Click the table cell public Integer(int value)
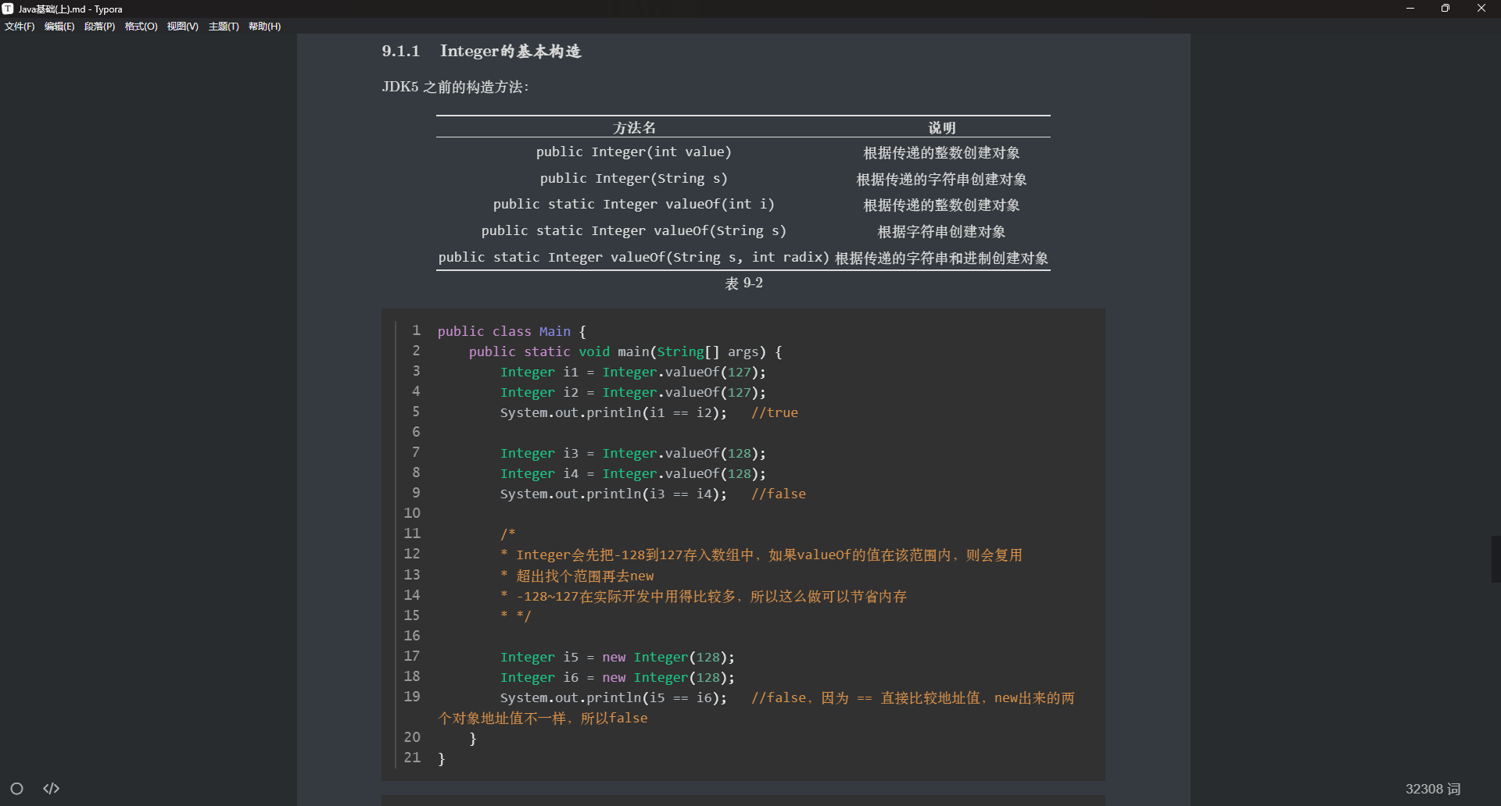 point(633,152)
